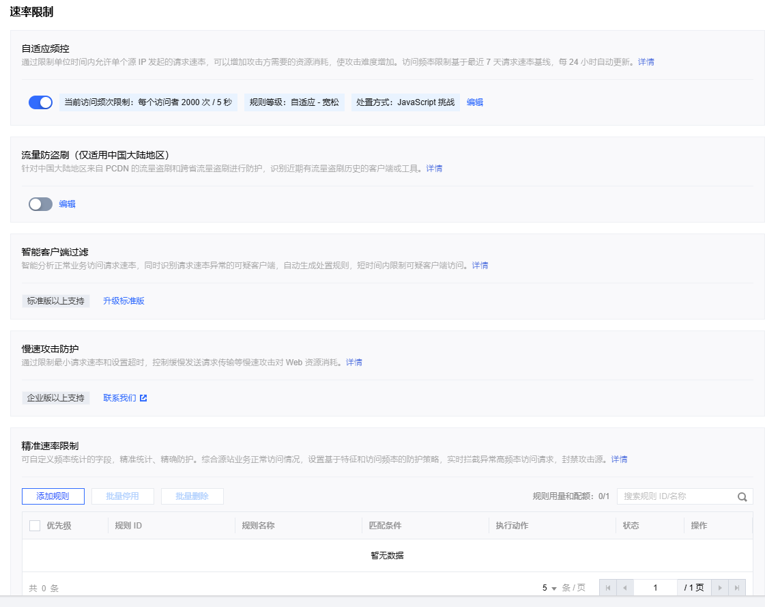Disable the adaptive frequency control toggle

40,102
